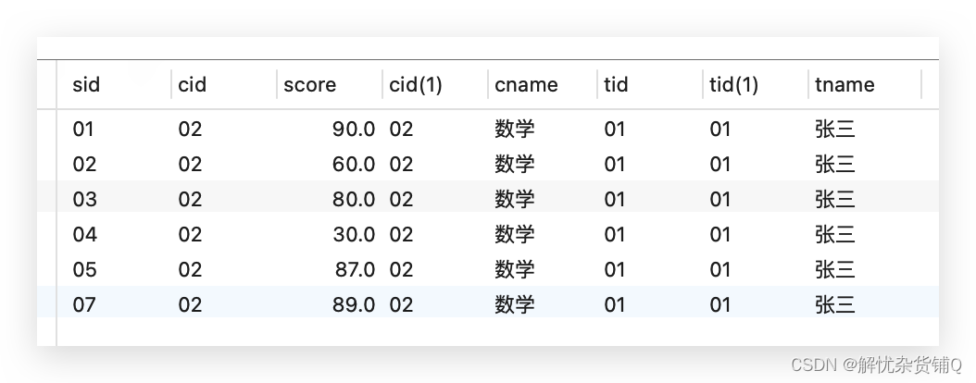Select the score value 80.0

pyautogui.click(x=354, y=200)
